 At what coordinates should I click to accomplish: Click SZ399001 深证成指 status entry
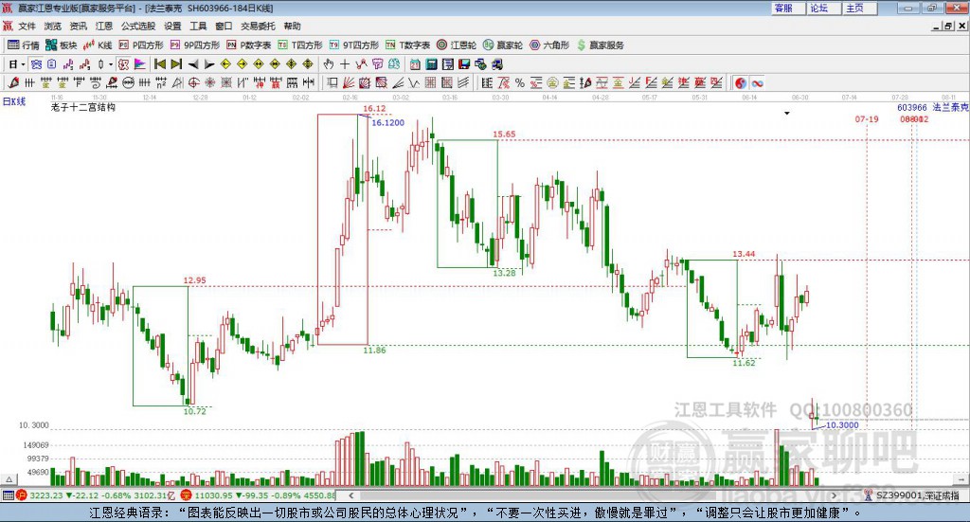(x=912, y=495)
